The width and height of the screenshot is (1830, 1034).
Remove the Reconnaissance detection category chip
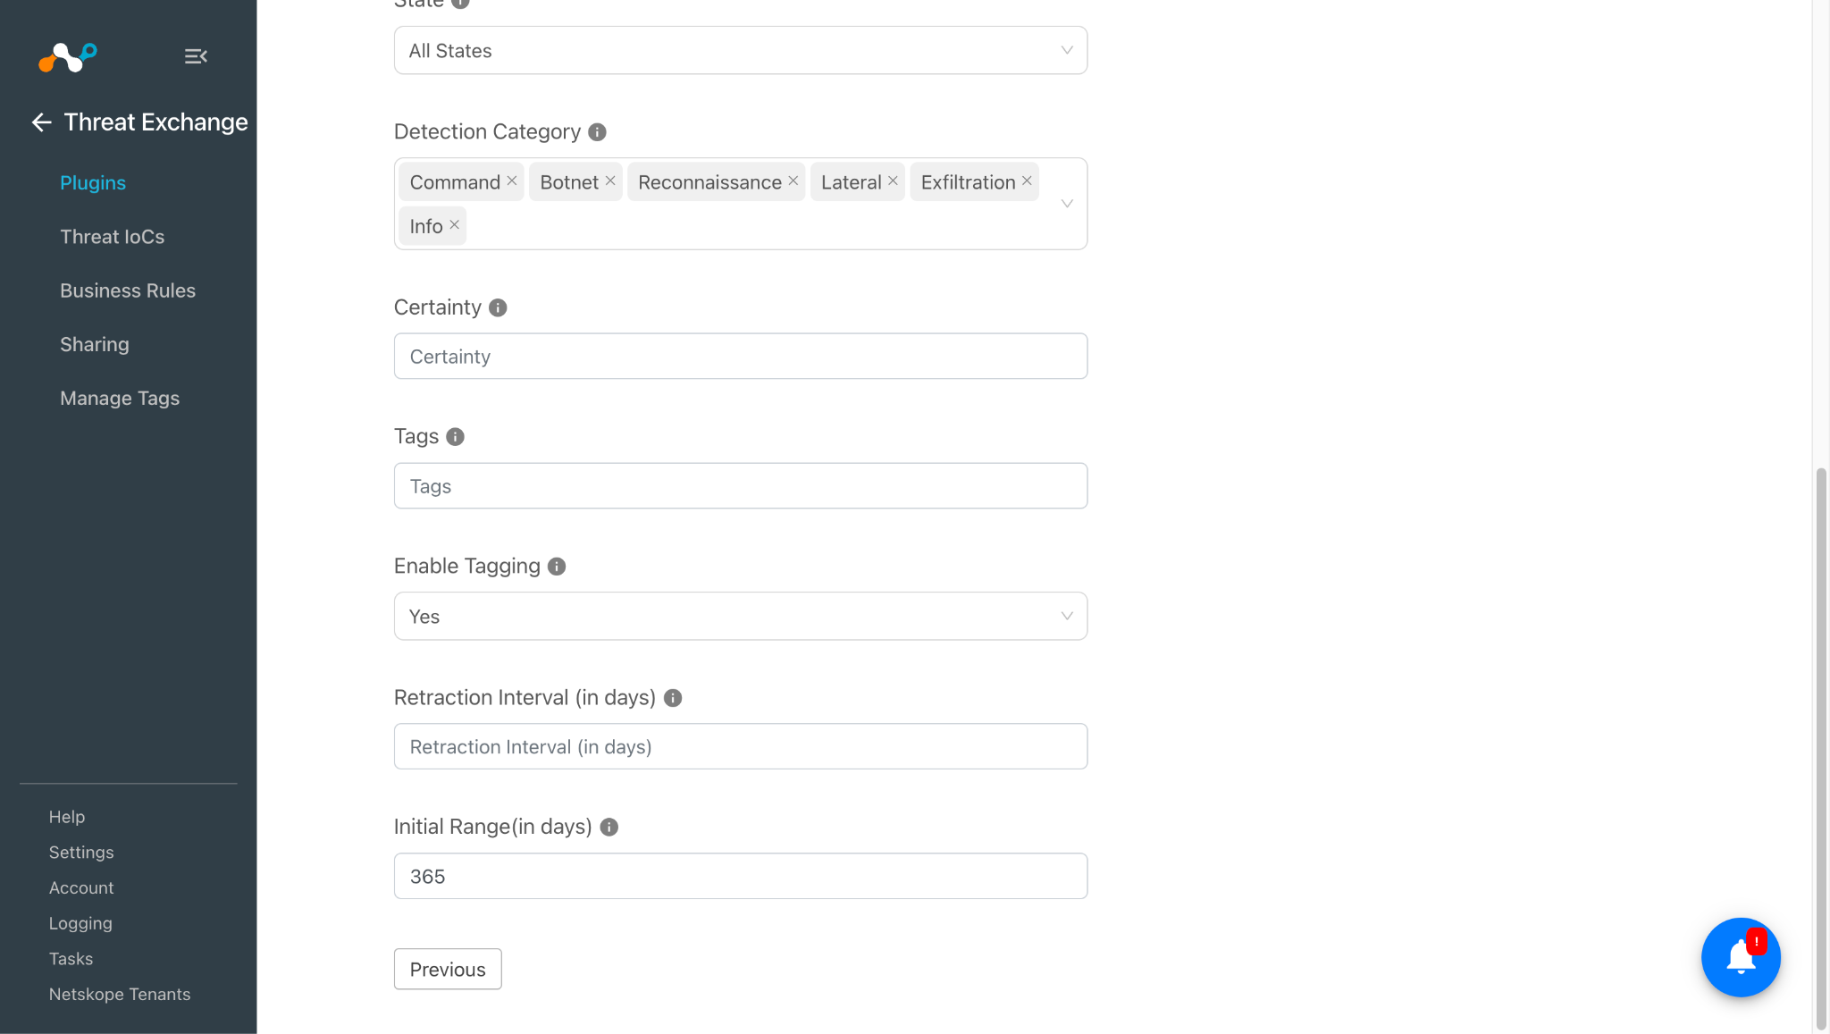tap(793, 181)
